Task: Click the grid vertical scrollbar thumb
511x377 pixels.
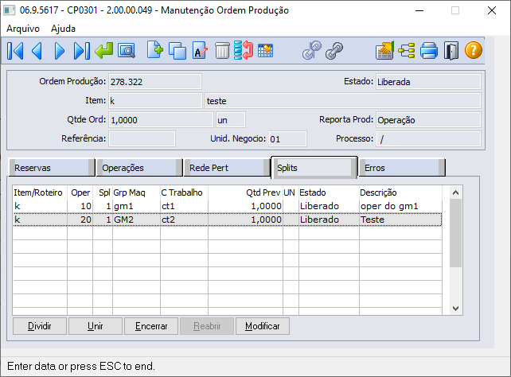Action: (x=455, y=233)
